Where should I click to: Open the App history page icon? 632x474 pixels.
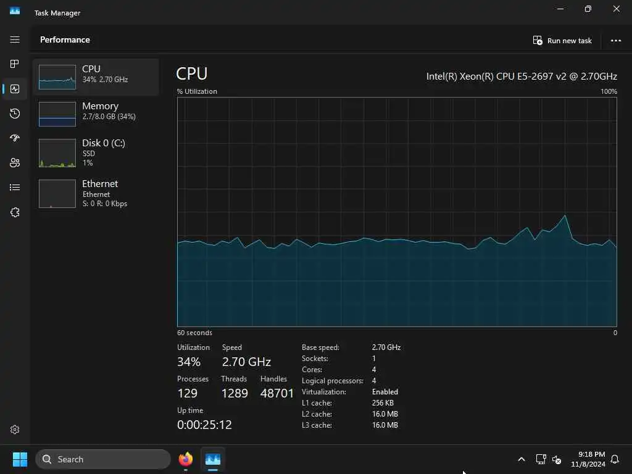(x=15, y=114)
